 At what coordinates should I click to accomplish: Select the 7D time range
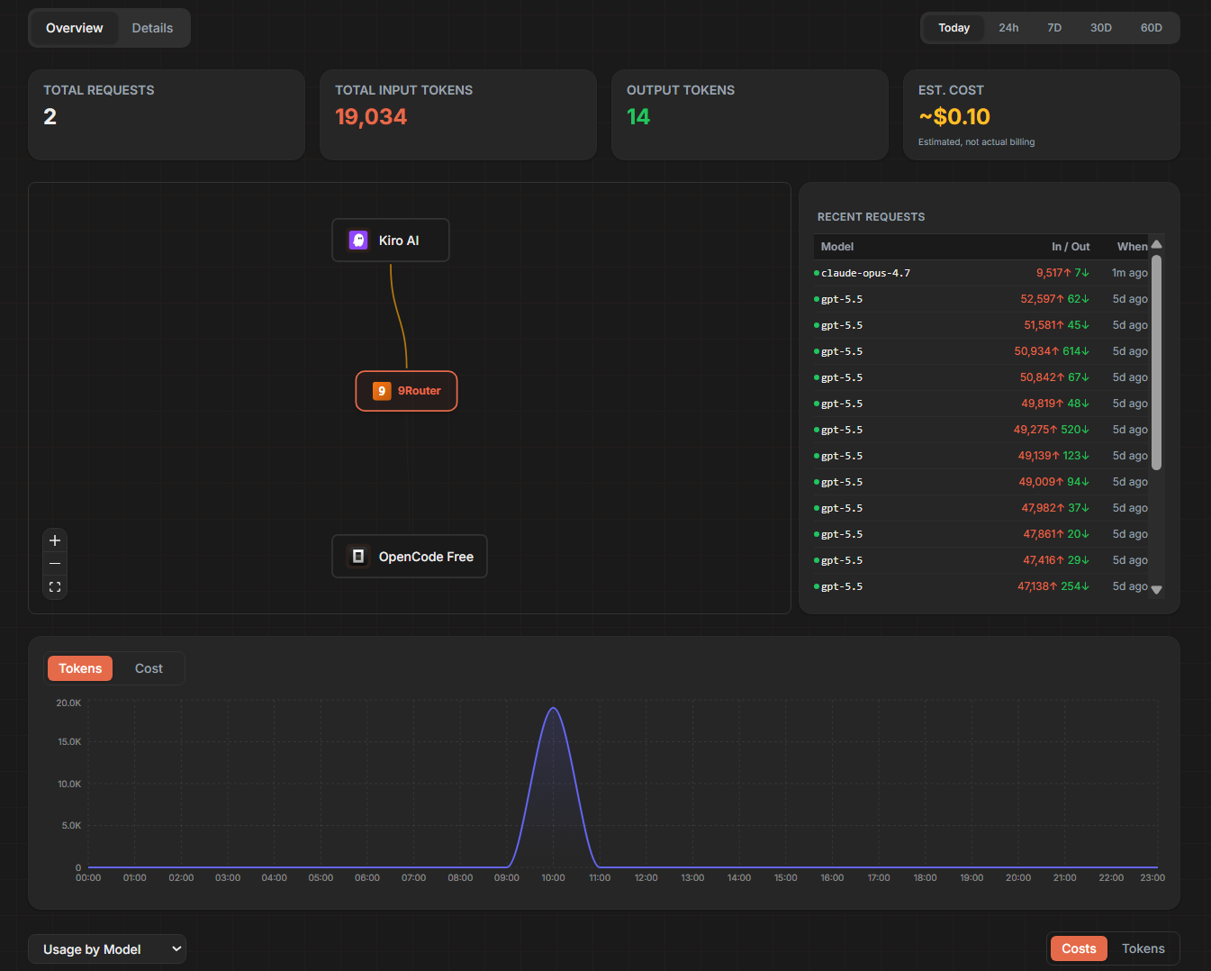pyautogui.click(x=1054, y=28)
